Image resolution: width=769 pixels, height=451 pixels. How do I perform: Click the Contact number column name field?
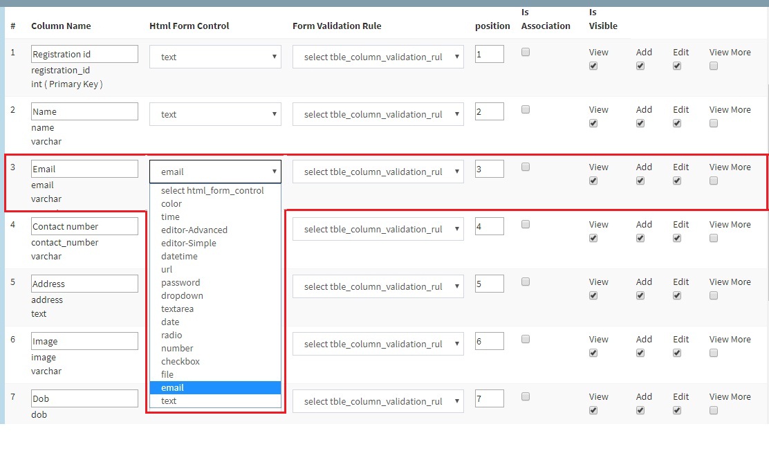coord(84,226)
